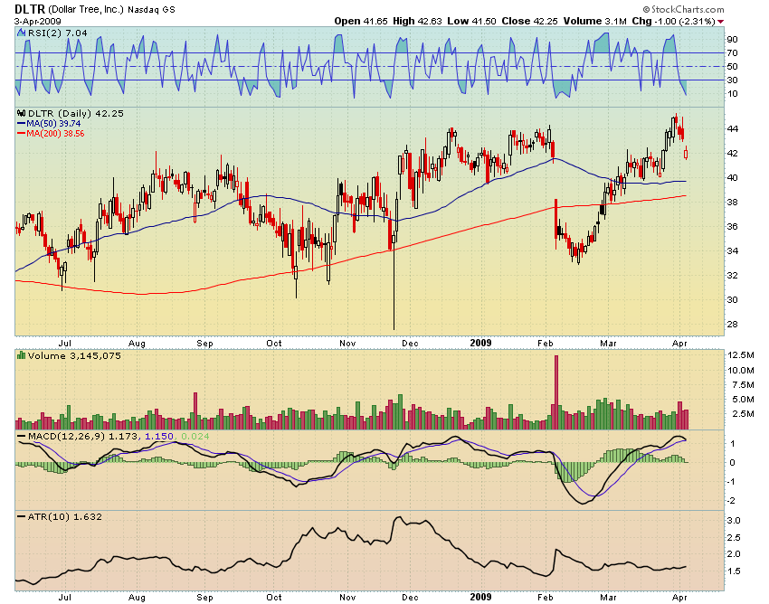Click the RSI(2) 7.04 label
The width and height of the screenshot is (769, 604).
[58, 33]
